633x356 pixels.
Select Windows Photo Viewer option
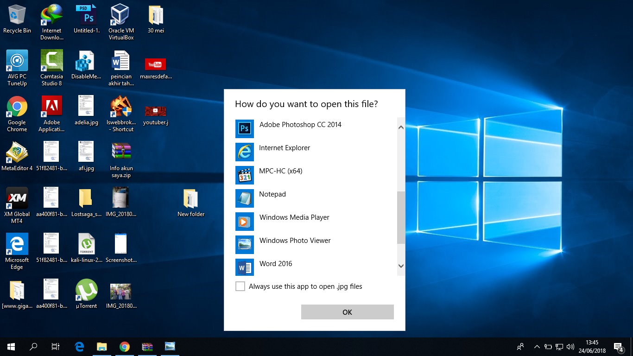(316, 244)
